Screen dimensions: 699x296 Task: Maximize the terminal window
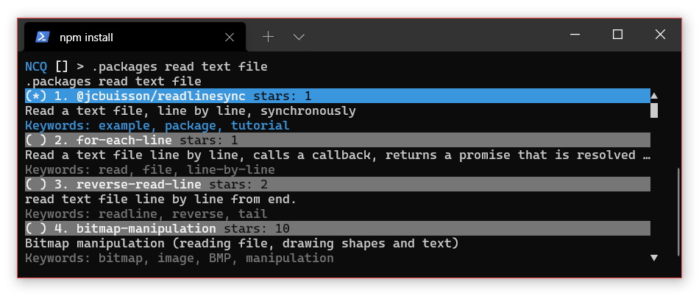point(617,35)
